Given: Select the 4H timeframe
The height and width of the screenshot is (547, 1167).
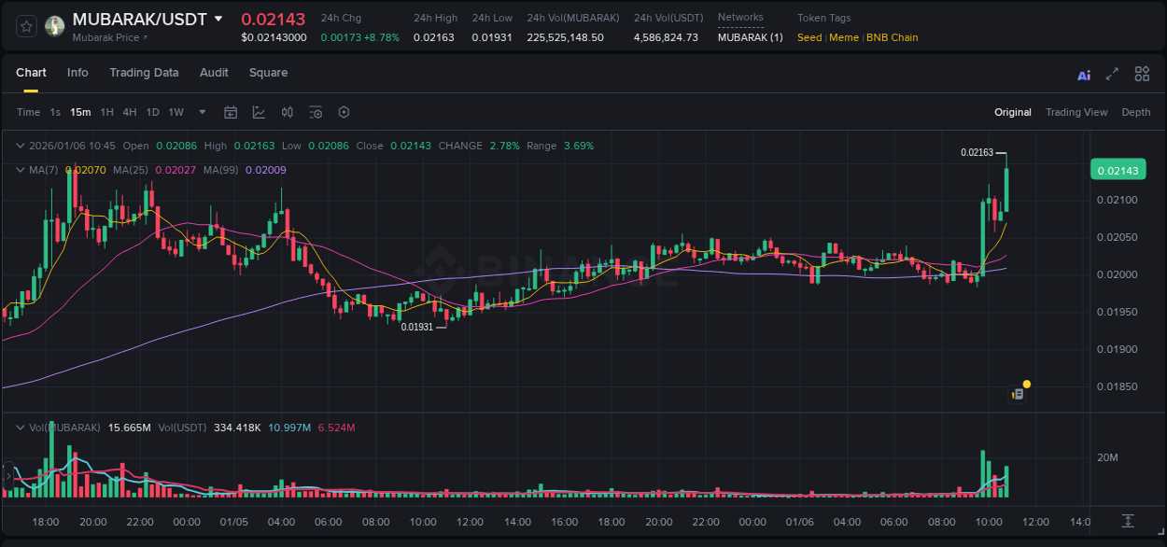Looking at the screenshot, I should click(130, 112).
